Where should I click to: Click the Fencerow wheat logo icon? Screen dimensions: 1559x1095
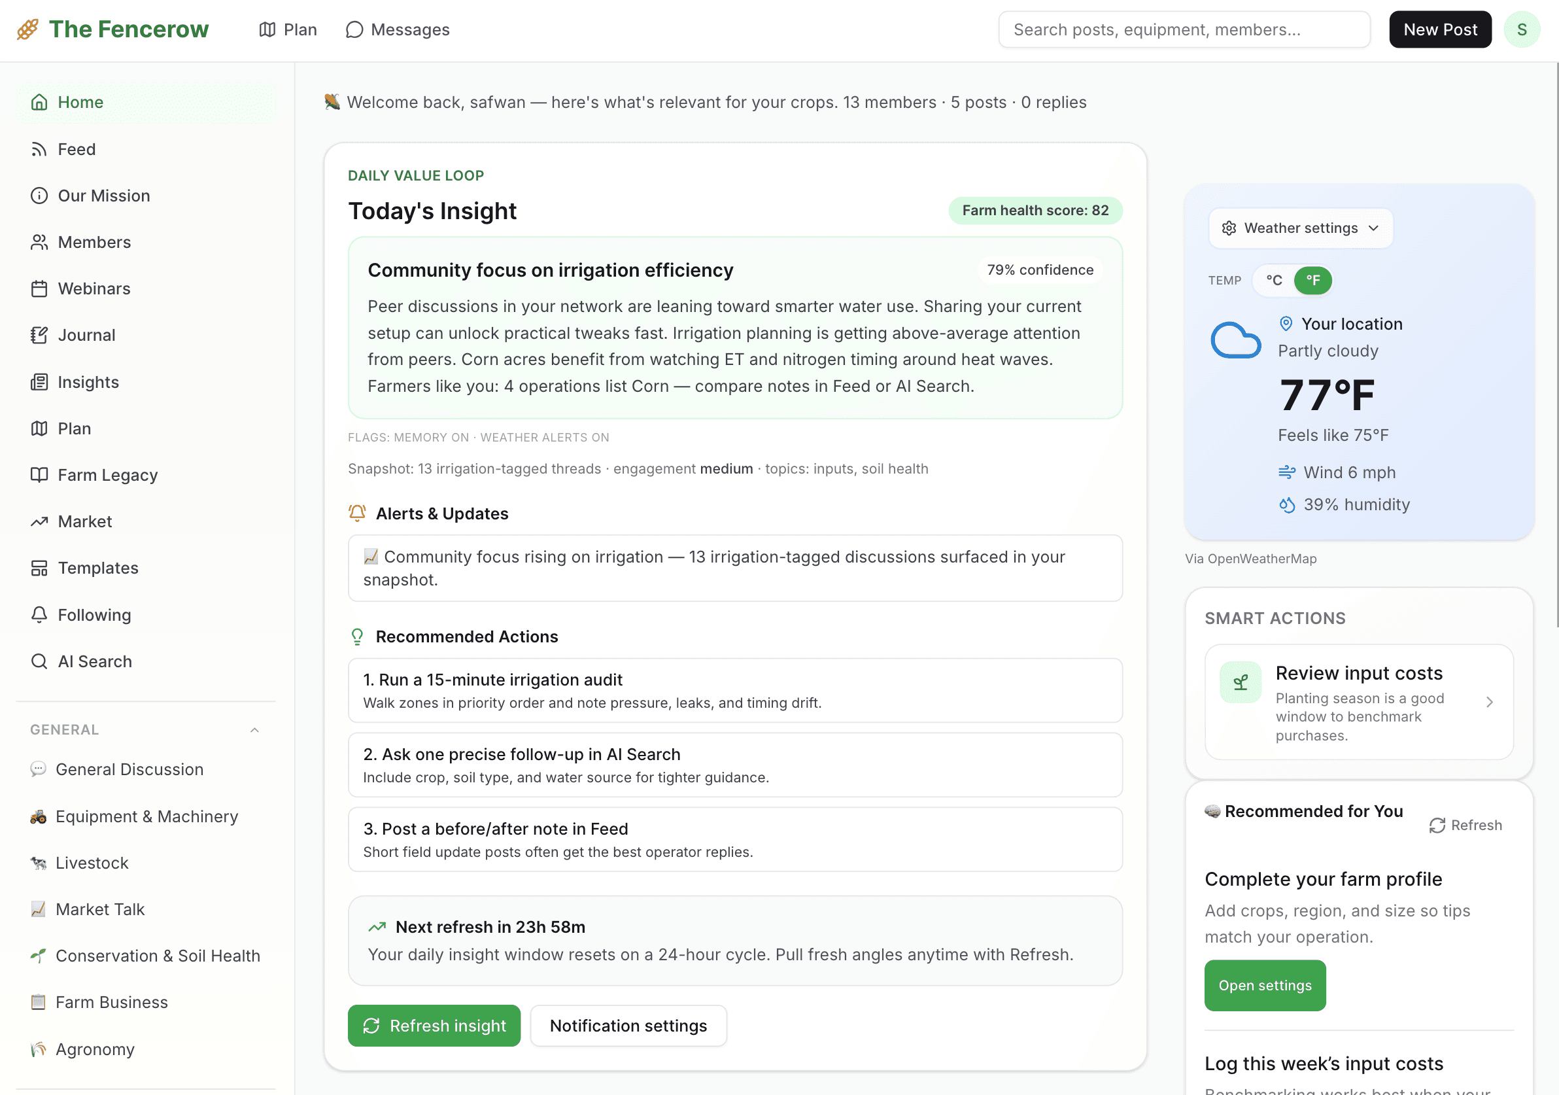point(28,29)
